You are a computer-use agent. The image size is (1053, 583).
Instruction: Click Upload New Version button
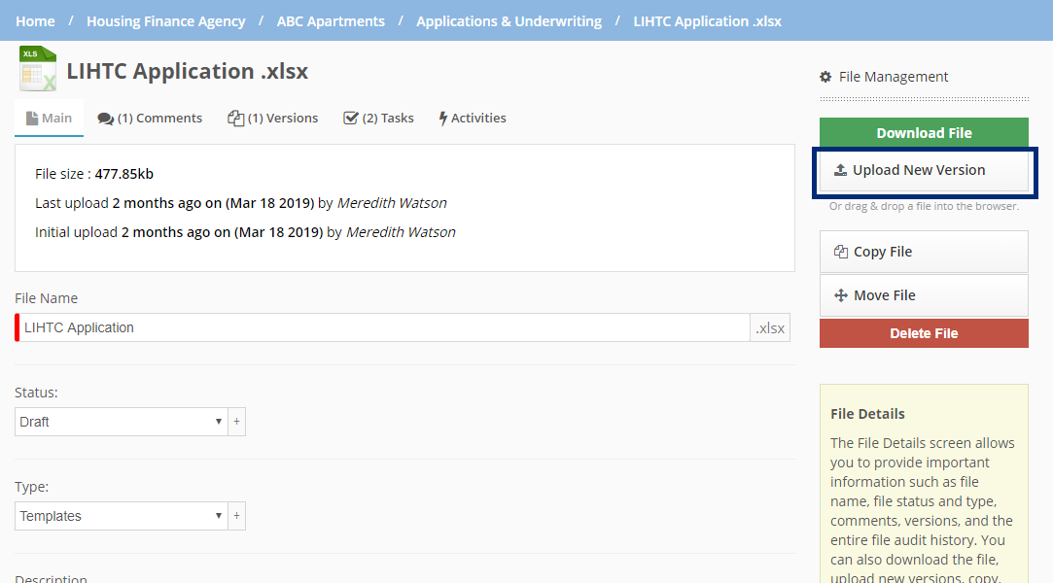click(923, 170)
